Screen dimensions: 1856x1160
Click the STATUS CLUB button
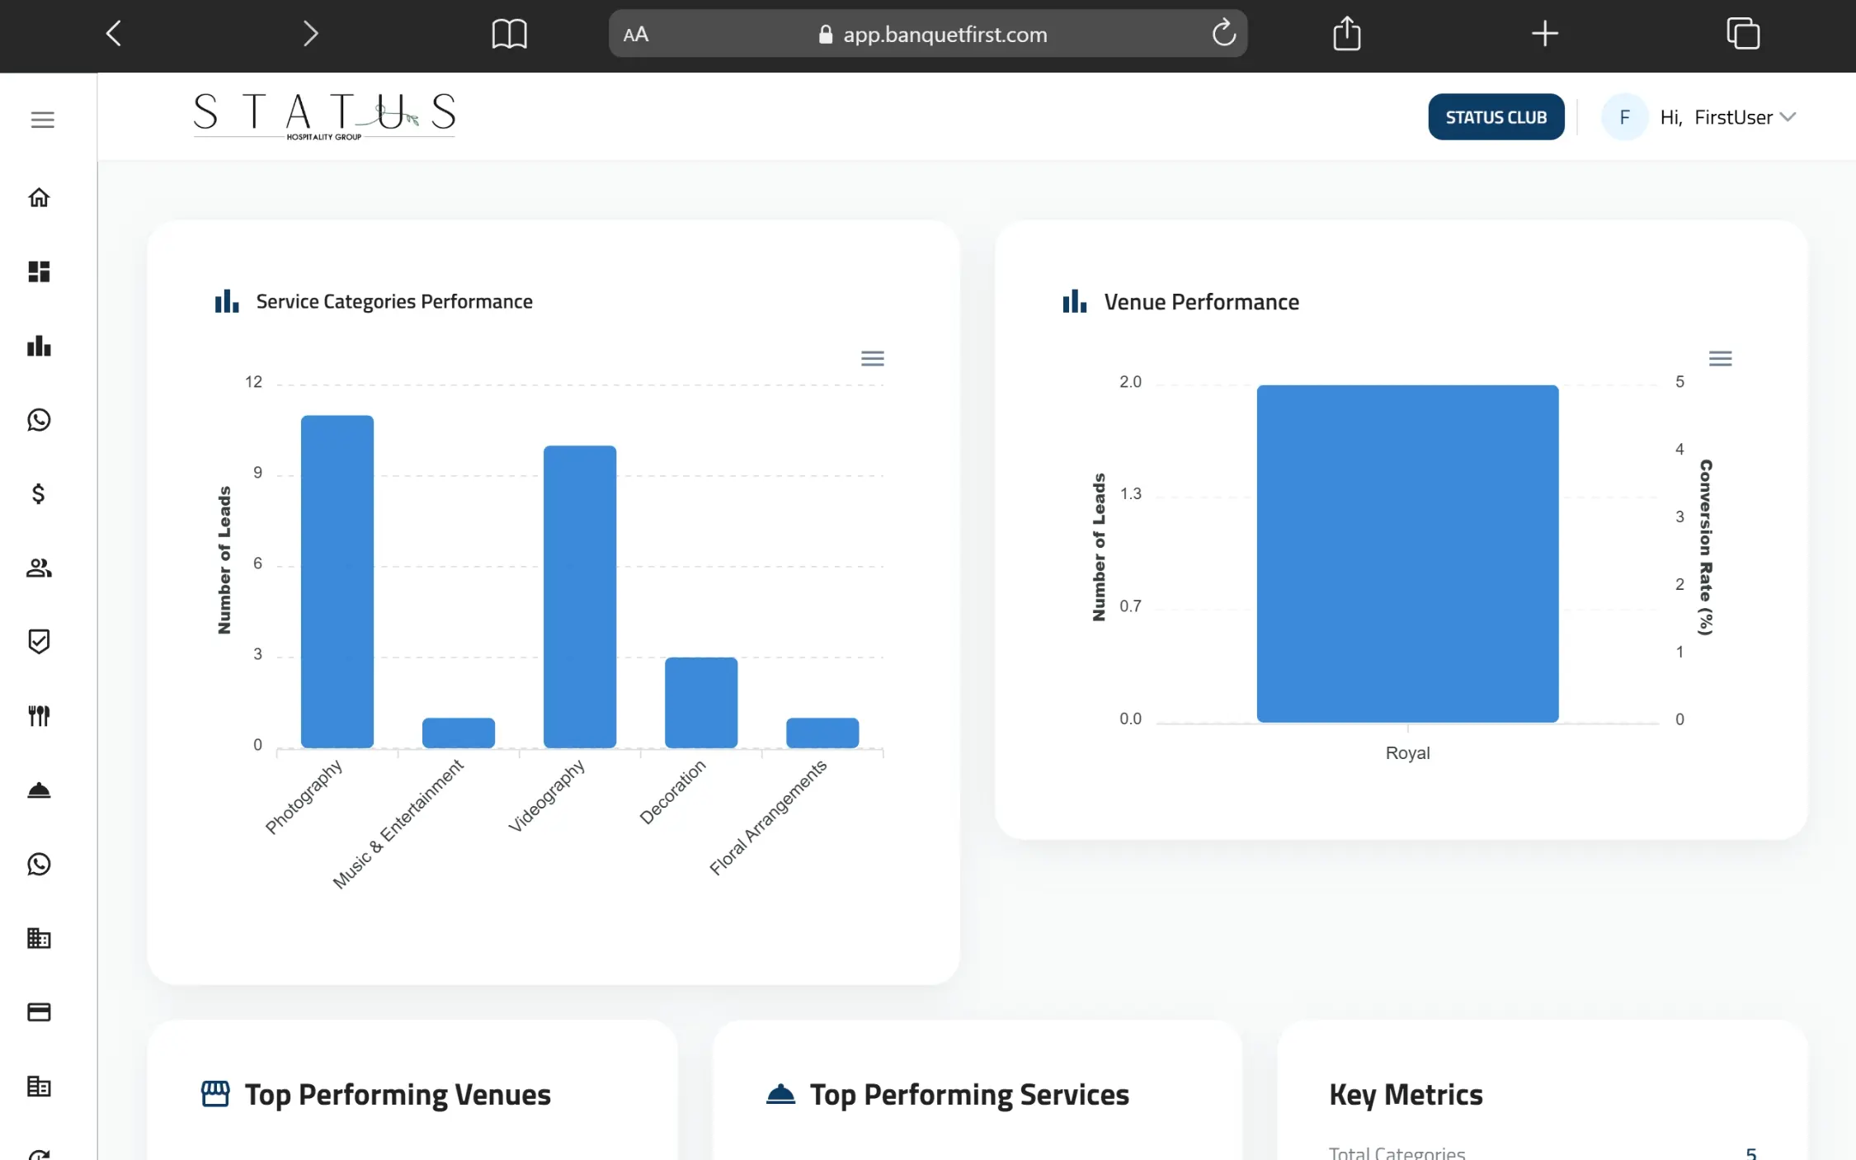pos(1496,116)
